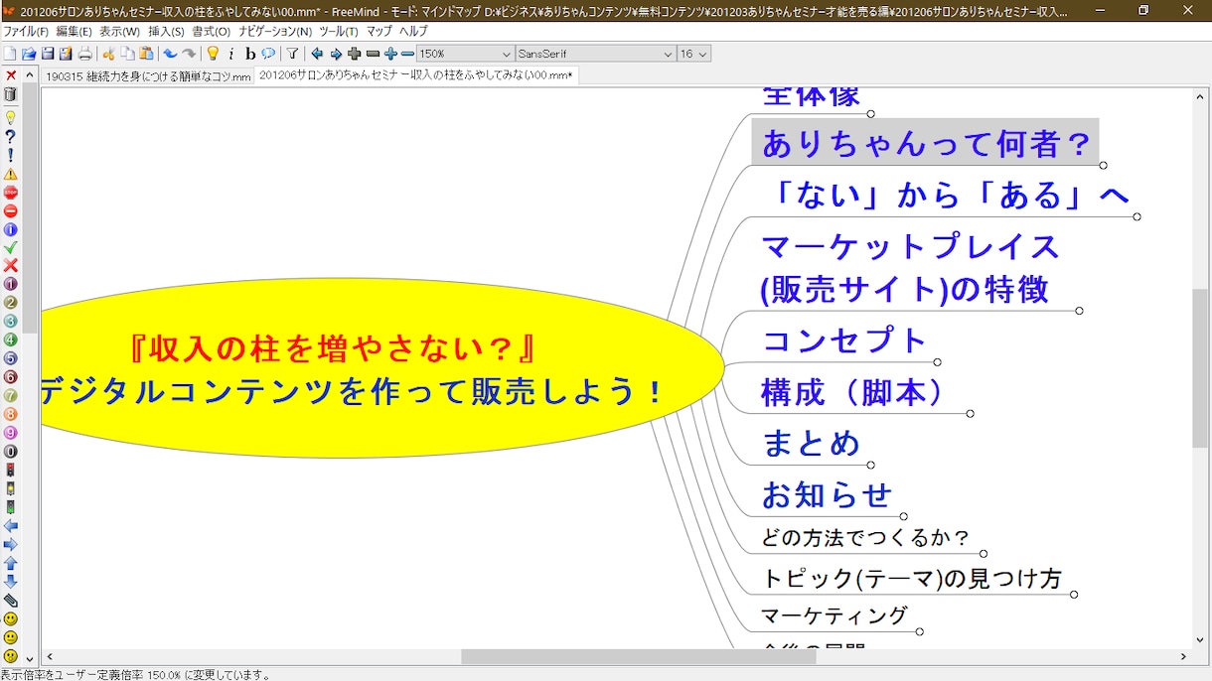Switch to the 190315 継続力 tab
The height and width of the screenshot is (681, 1212).
[148, 76]
